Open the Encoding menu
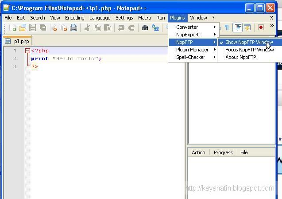 pyautogui.click(x=75, y=18)
